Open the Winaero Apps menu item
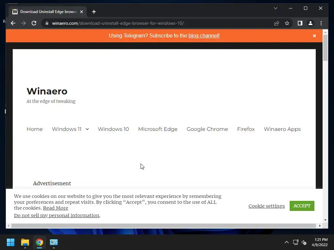 (282, 129)
